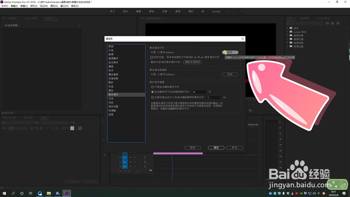Select the 自动删除早于此时间的缓存文件 radio option
The width and height of the screenshot is (350, 197).
(153, 92)
